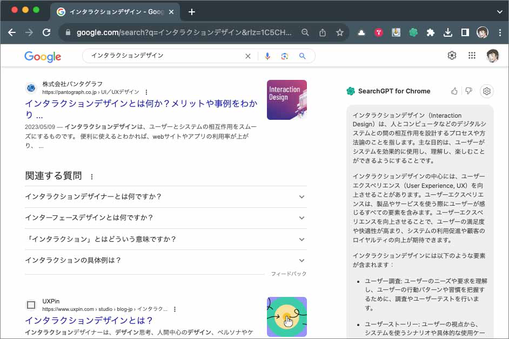The image size is (509, 339).
Task: Open Chrome's Downloads icon
Action: tap(448, 32)
